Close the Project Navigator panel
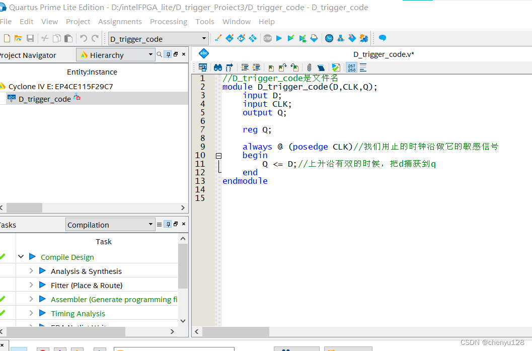532x351 pixels. pyautogui.click(x=184, y=54)
